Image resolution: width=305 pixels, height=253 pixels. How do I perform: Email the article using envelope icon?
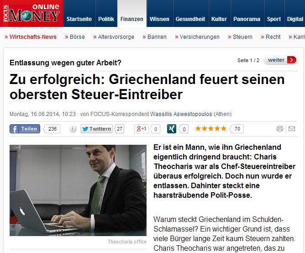292,129
